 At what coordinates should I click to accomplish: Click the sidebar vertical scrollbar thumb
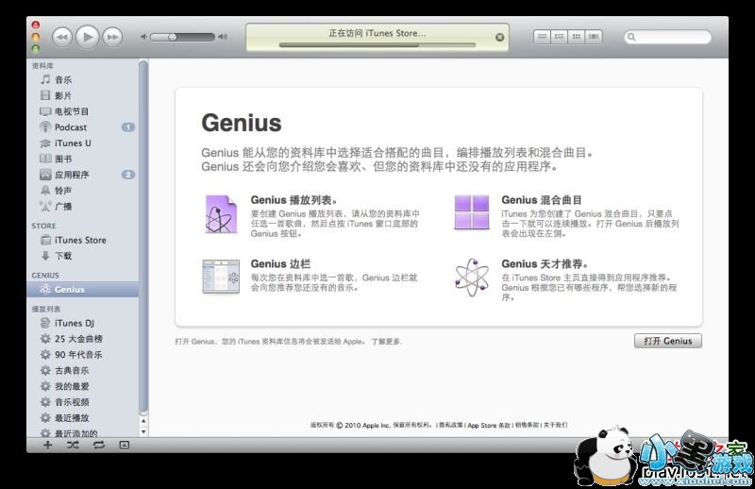(143, 237)
